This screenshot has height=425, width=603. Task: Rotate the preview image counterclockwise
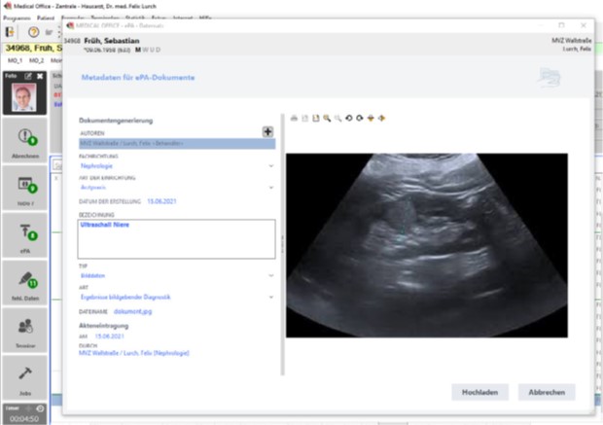(349, 118)
